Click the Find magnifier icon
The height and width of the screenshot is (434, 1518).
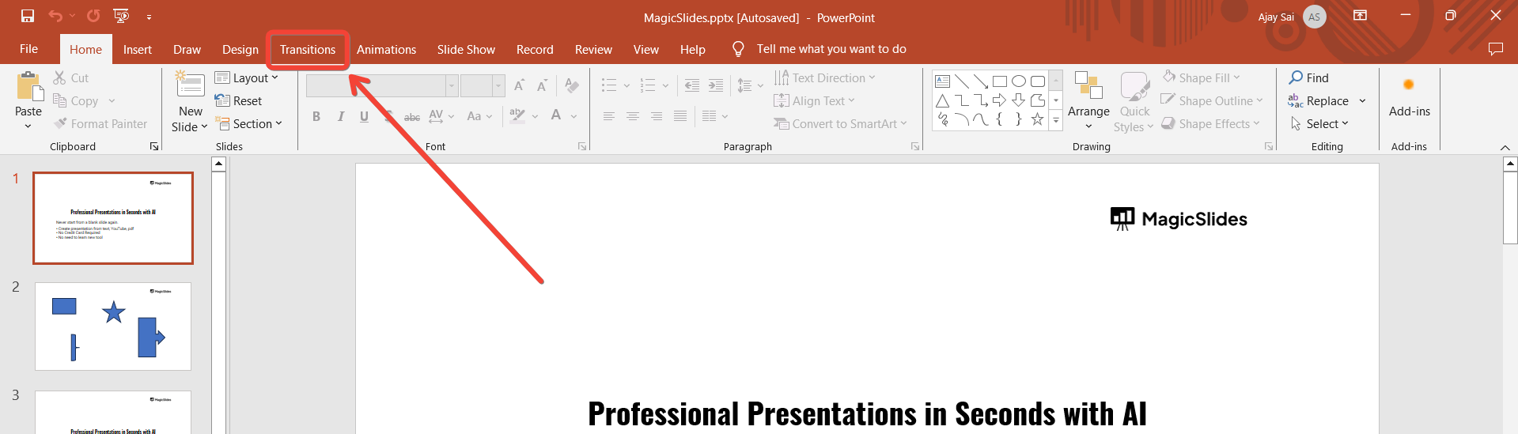point(1296,77)
